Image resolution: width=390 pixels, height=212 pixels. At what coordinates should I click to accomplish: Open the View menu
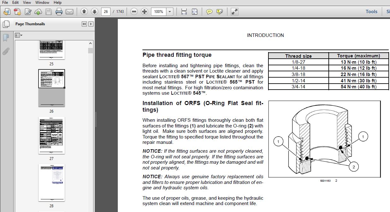pyautogui.click(x=27, y=3)
